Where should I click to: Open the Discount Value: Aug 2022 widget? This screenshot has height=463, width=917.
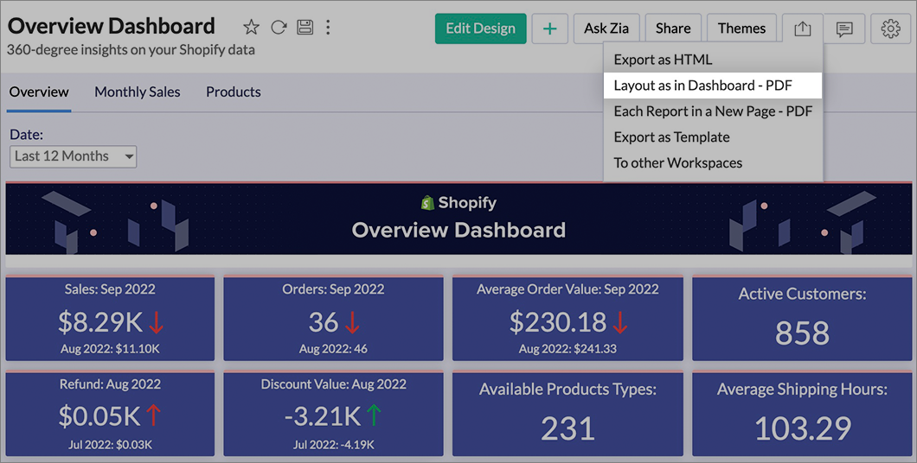tap(333, 414)
